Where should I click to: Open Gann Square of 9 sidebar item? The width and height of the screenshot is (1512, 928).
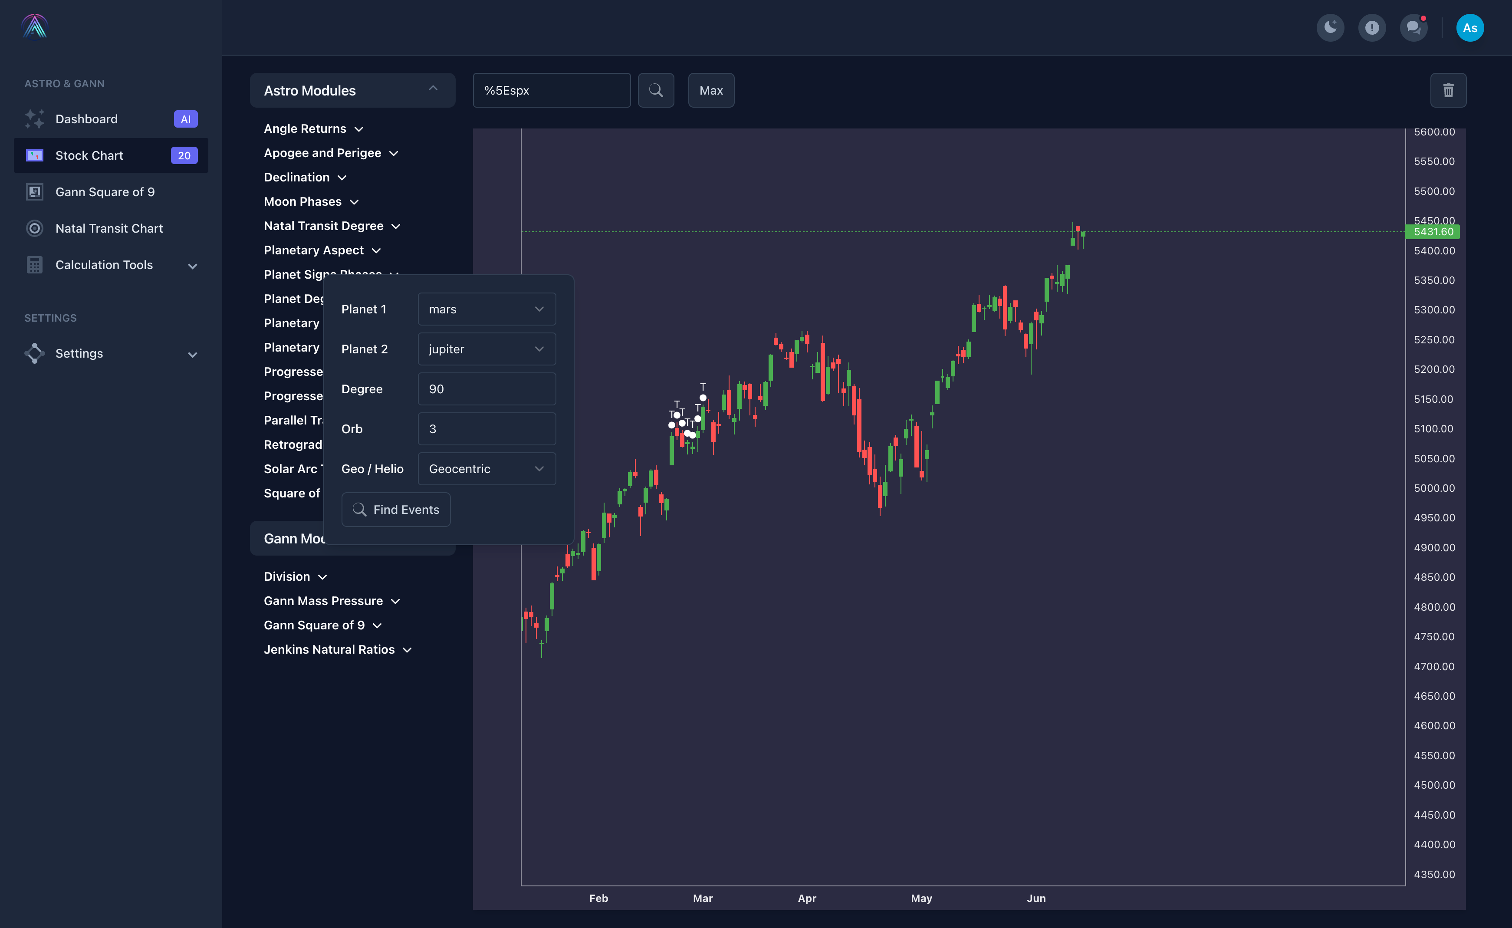point(105,192)
